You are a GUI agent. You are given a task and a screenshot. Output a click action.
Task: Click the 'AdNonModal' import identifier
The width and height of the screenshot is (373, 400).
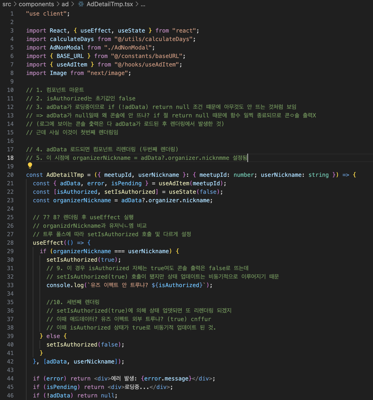pyautogui.click(x=67, y=48)
